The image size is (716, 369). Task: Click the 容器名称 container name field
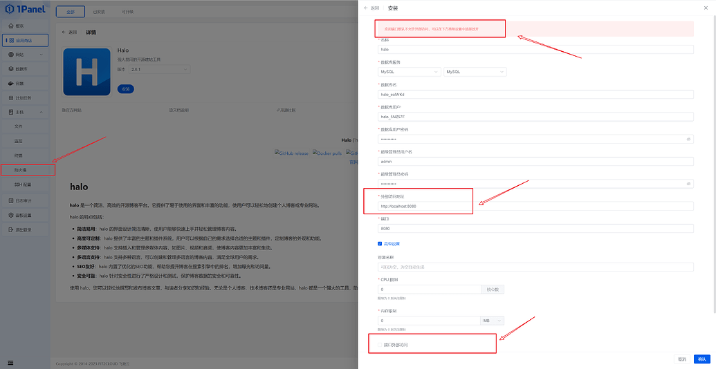pos(535,267)
